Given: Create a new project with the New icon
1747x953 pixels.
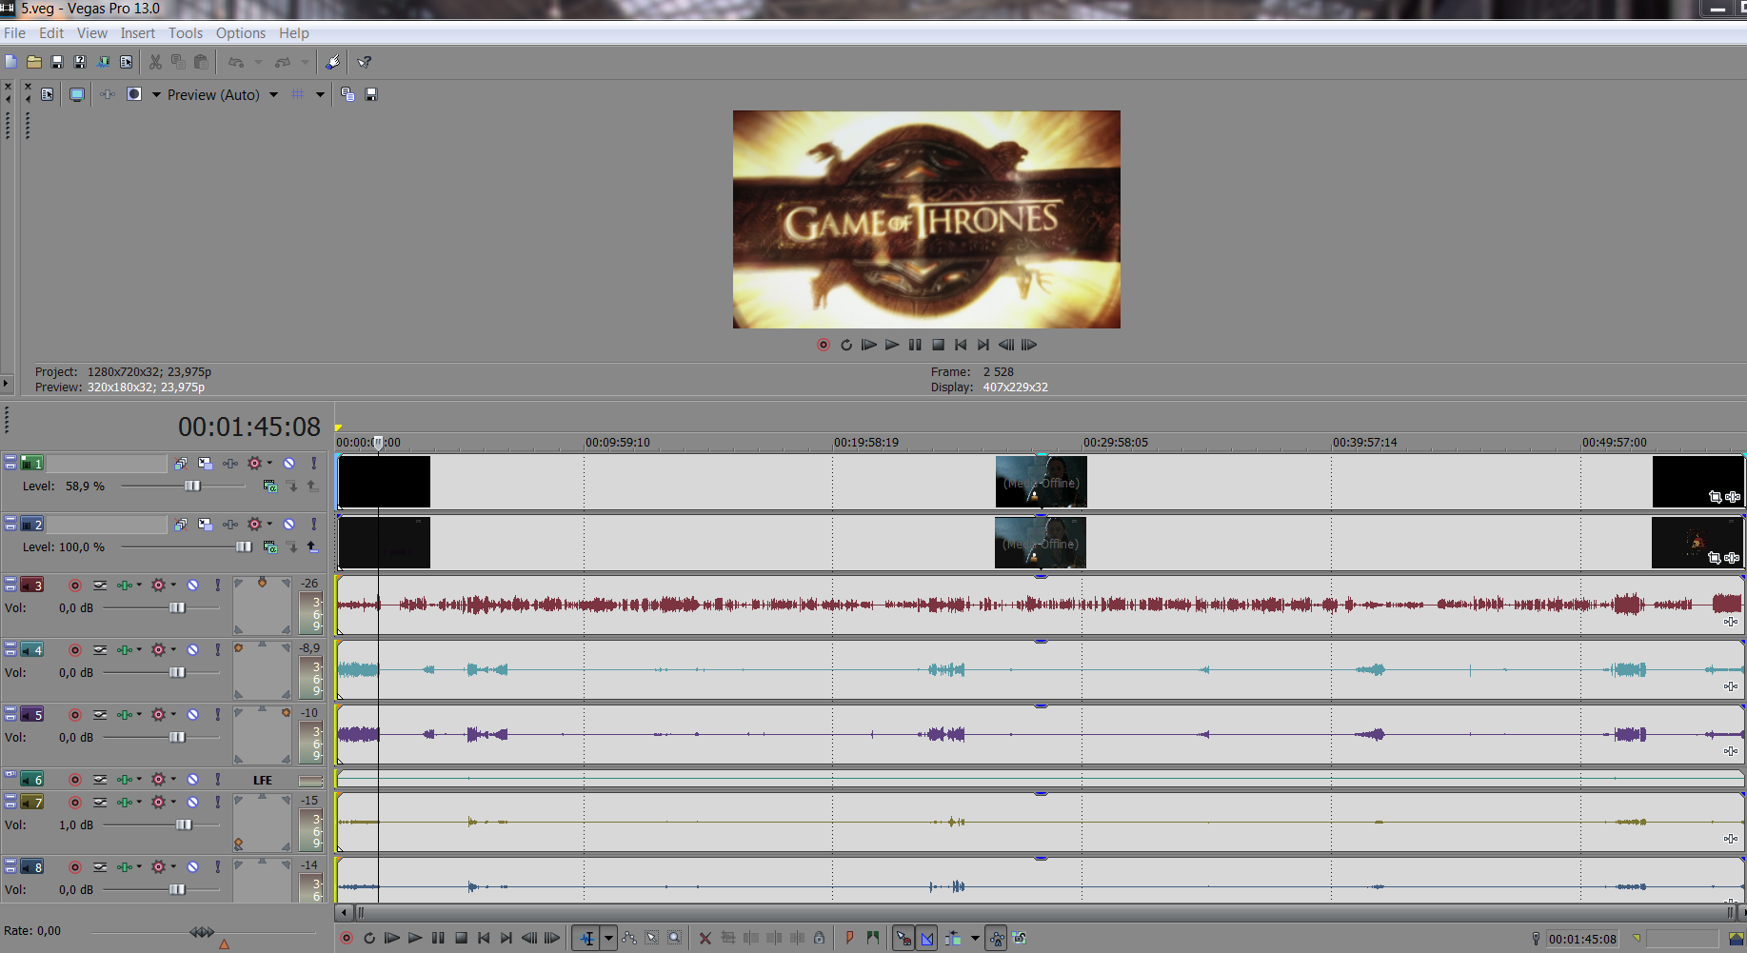Looking at the screenshot, I should (11, 62).
